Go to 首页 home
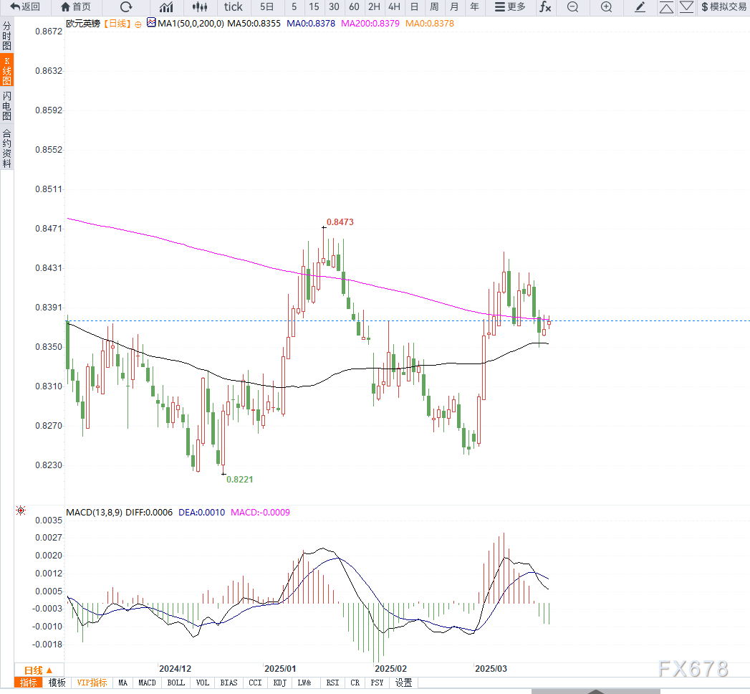 point(76,6)
